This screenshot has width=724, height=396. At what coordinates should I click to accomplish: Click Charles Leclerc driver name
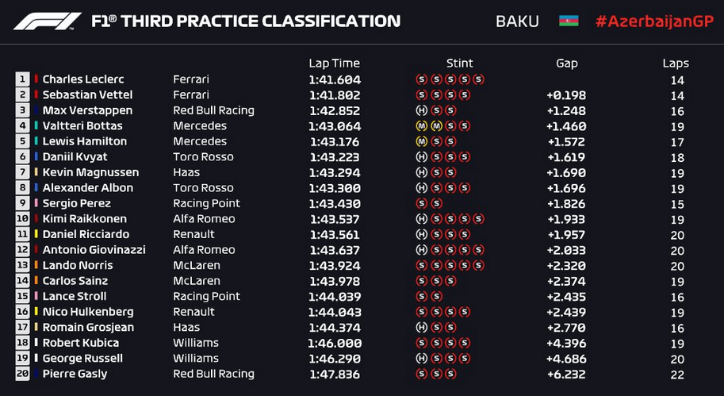(83, 79)
